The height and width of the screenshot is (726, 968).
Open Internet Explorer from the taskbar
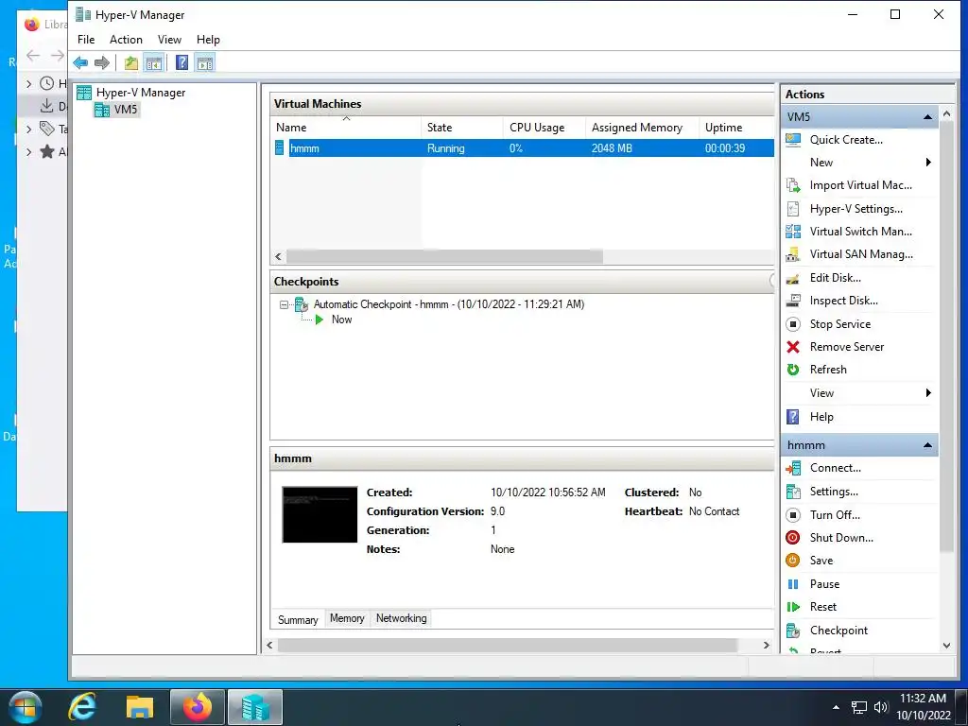(82, 707)
